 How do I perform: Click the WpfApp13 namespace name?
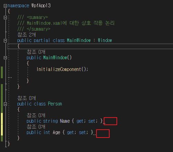41,6
